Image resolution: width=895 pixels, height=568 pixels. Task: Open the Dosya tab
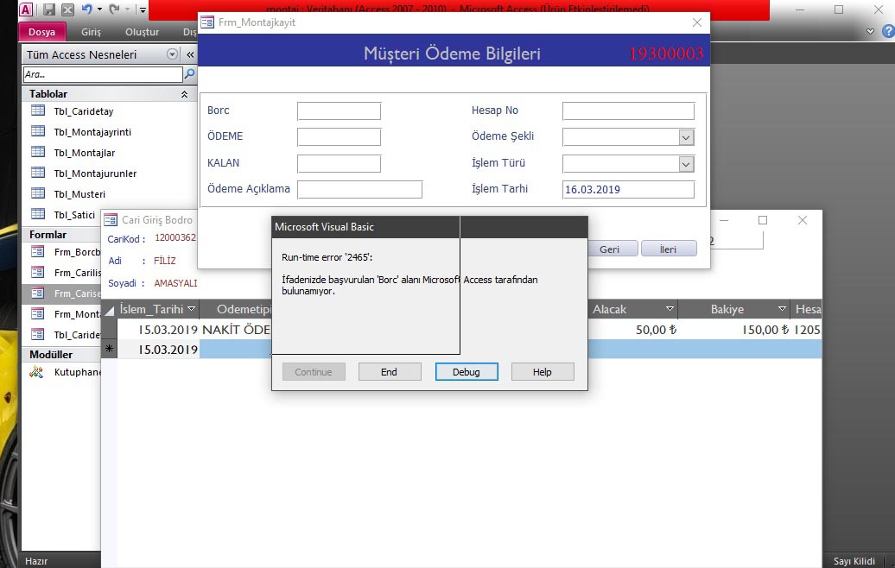[41, 32]
